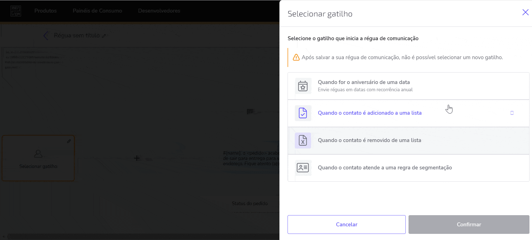
Task: Click the selected marker on added-to-list row
Action: [x=512, y=113]
